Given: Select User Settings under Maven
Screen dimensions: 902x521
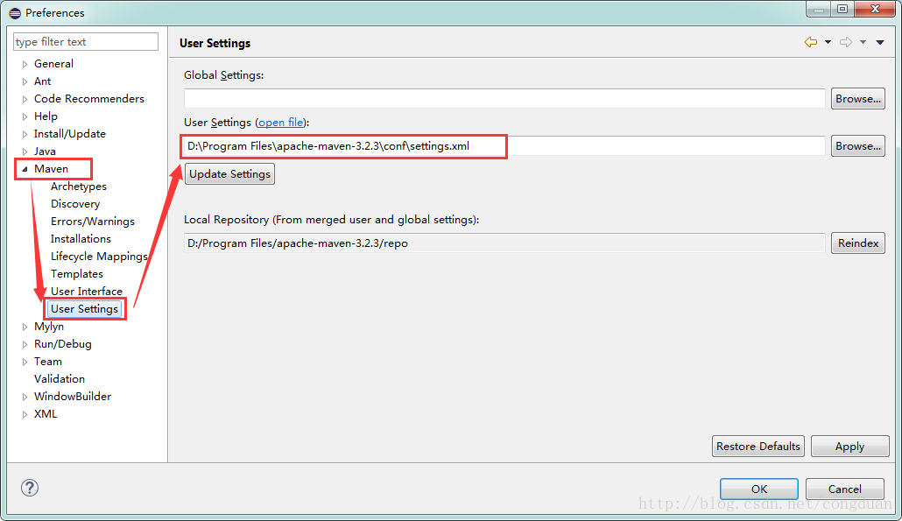Looking at the screenshot, I should click(x=84, y=309).
